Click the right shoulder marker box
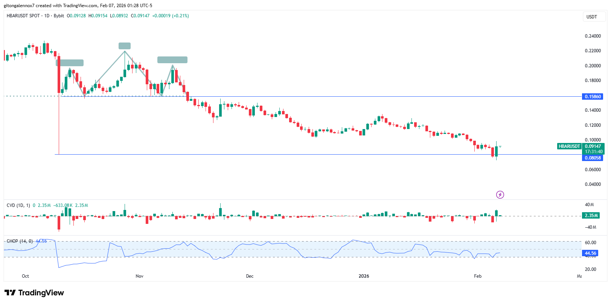611x304 pixels. 172,60
